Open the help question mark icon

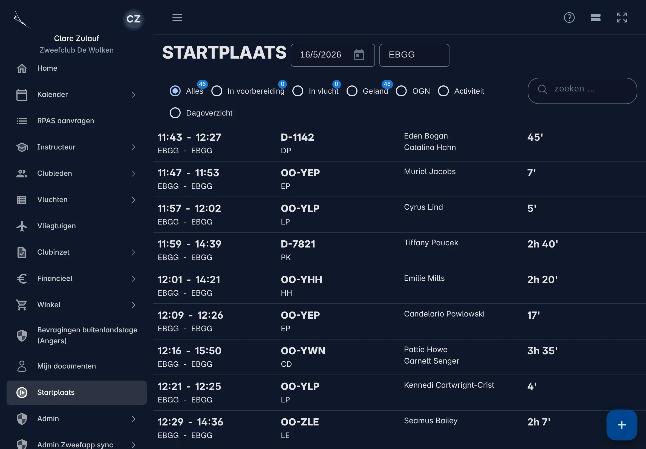[569, 18]
